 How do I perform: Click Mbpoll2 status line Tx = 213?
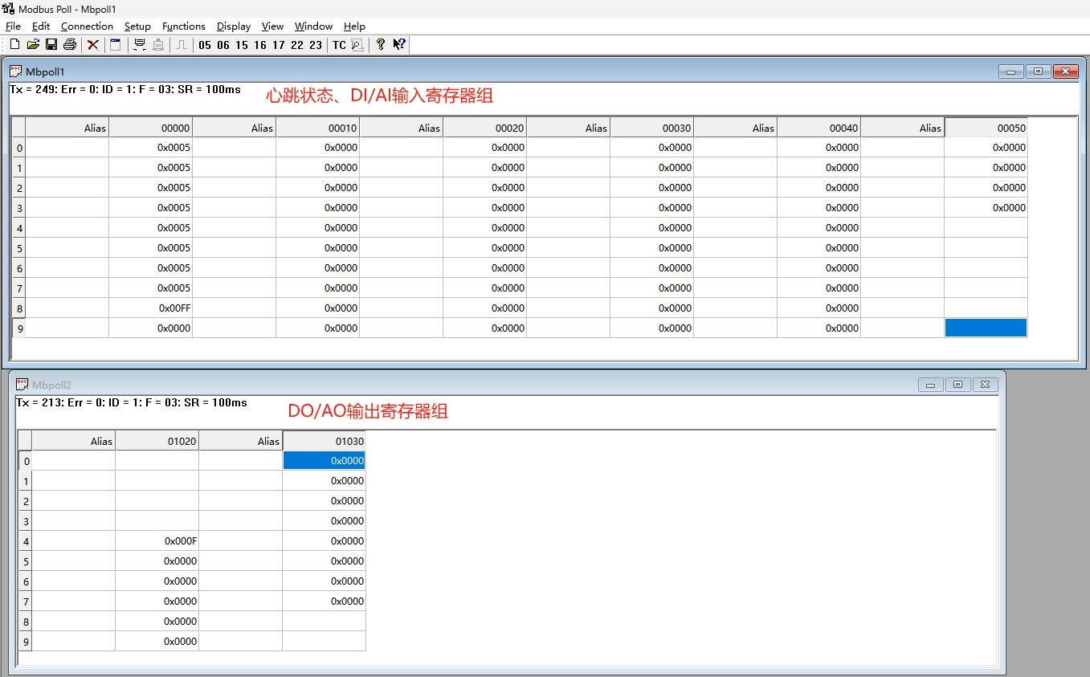click(x=131, y=402)
